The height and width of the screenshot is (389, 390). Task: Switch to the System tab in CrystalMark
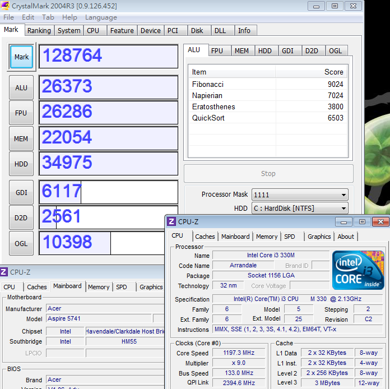click(x=69, y=31)
